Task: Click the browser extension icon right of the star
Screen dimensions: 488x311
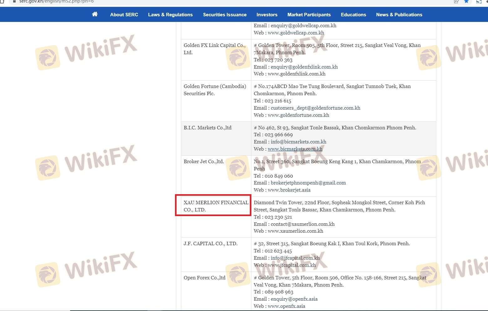Action: (479, 1)
